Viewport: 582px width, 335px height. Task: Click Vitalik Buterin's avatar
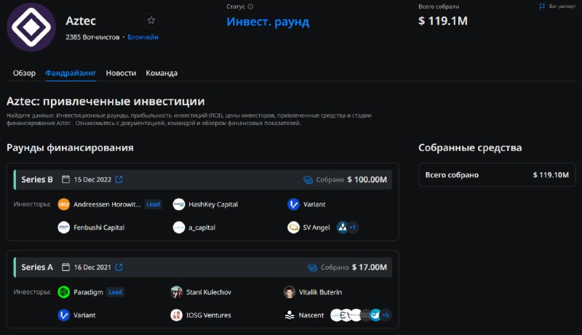click(290, 292)
